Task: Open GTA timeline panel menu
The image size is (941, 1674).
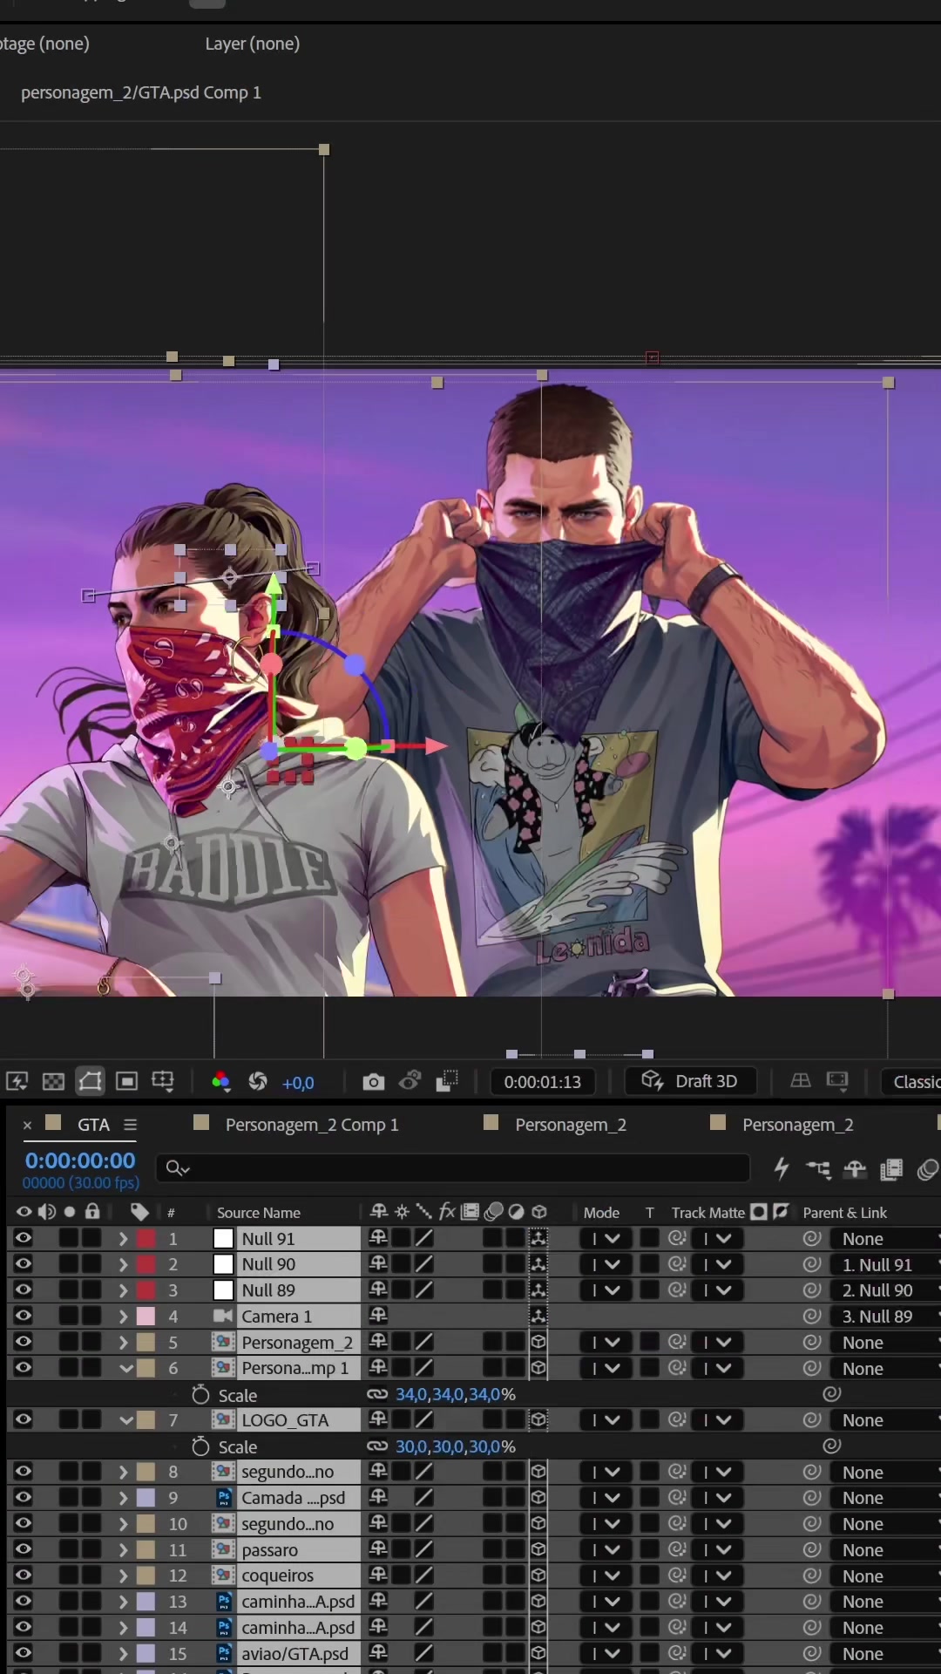Action: point(130,1125)
